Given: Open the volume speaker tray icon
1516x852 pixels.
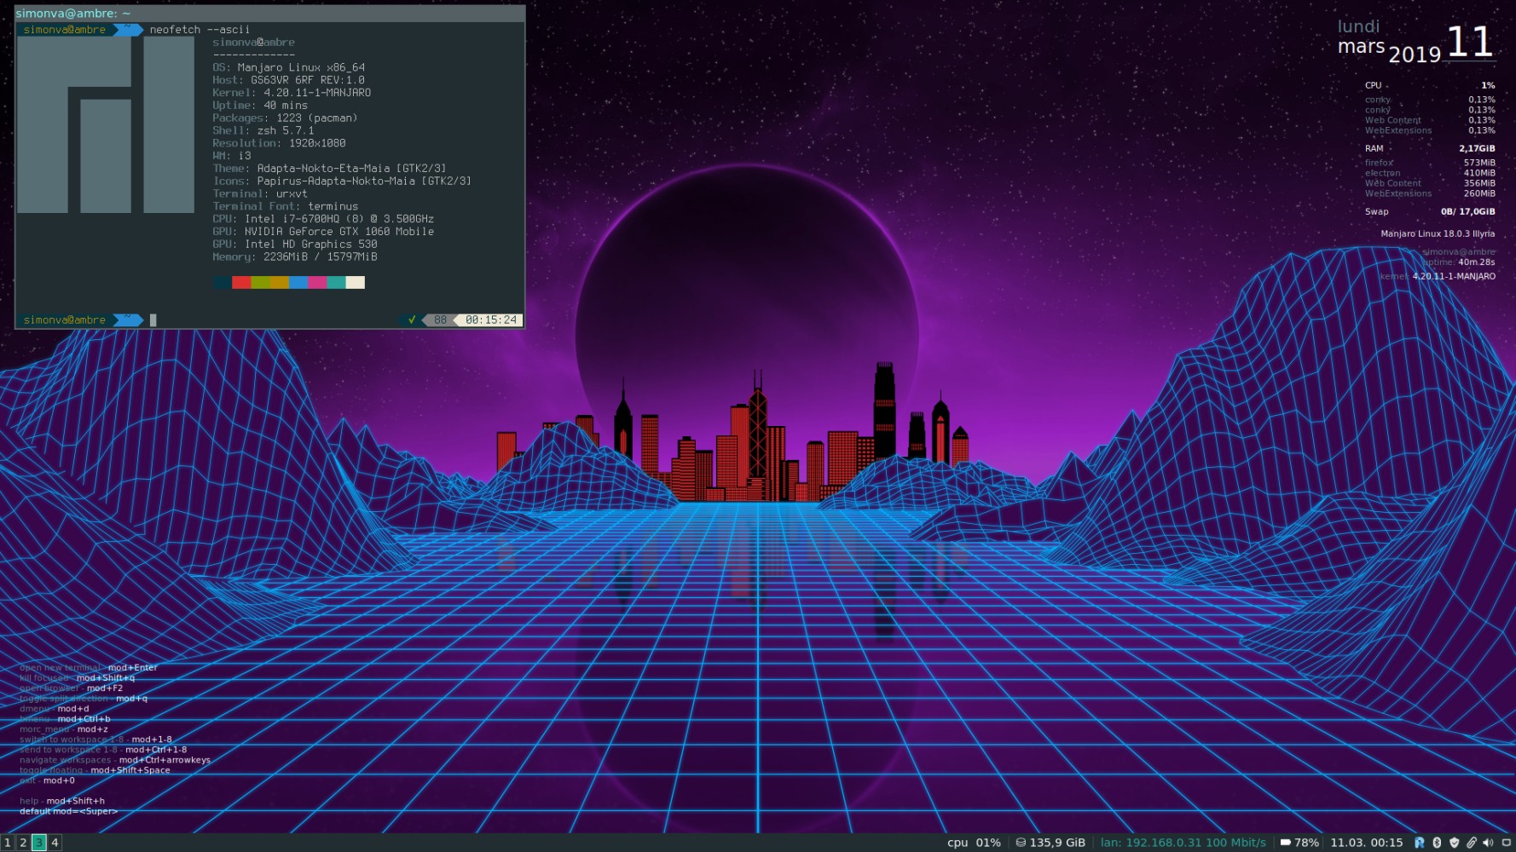Looking at the screenshot, I should [x=1489, y=843].
